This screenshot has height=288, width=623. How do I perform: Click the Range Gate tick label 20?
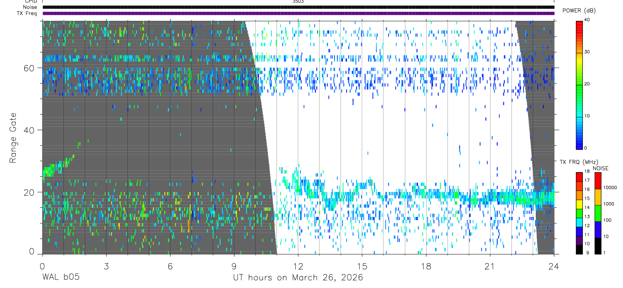(x=30, y=192)
